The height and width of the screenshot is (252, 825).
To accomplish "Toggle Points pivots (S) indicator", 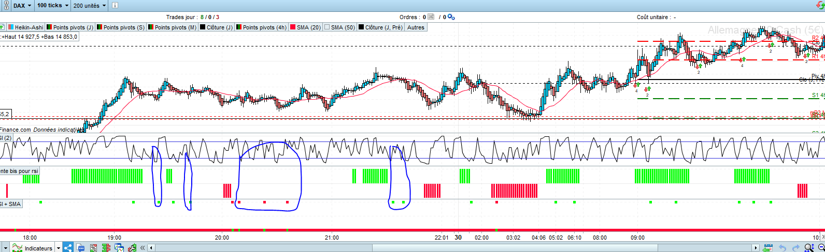I will [120, 27].
